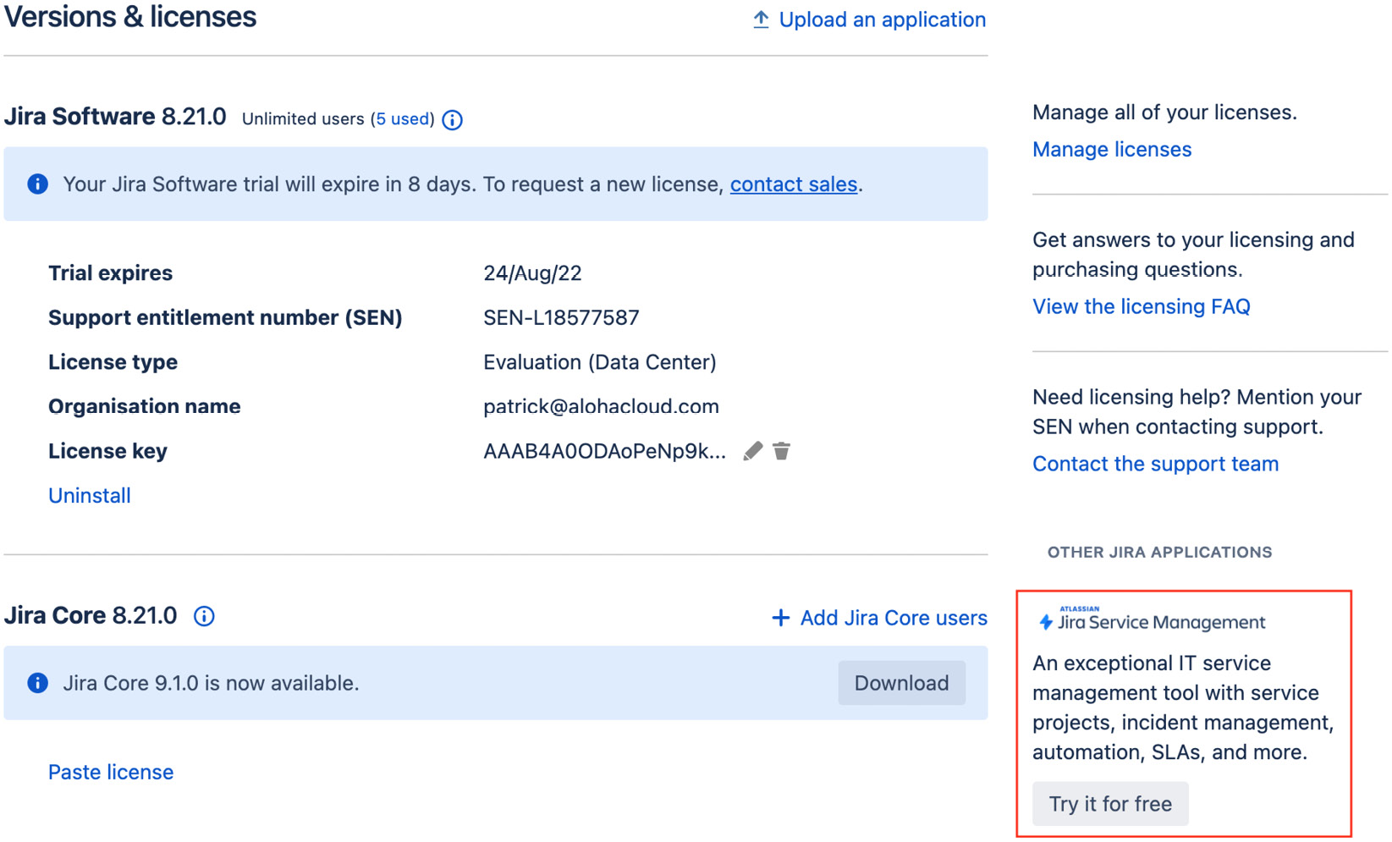View the licensing FAQ
1392x842 pixels.
(x=1141, y=306)
